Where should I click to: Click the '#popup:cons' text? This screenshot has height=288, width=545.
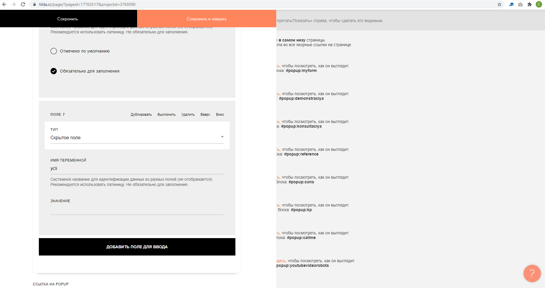coord(301,182)
